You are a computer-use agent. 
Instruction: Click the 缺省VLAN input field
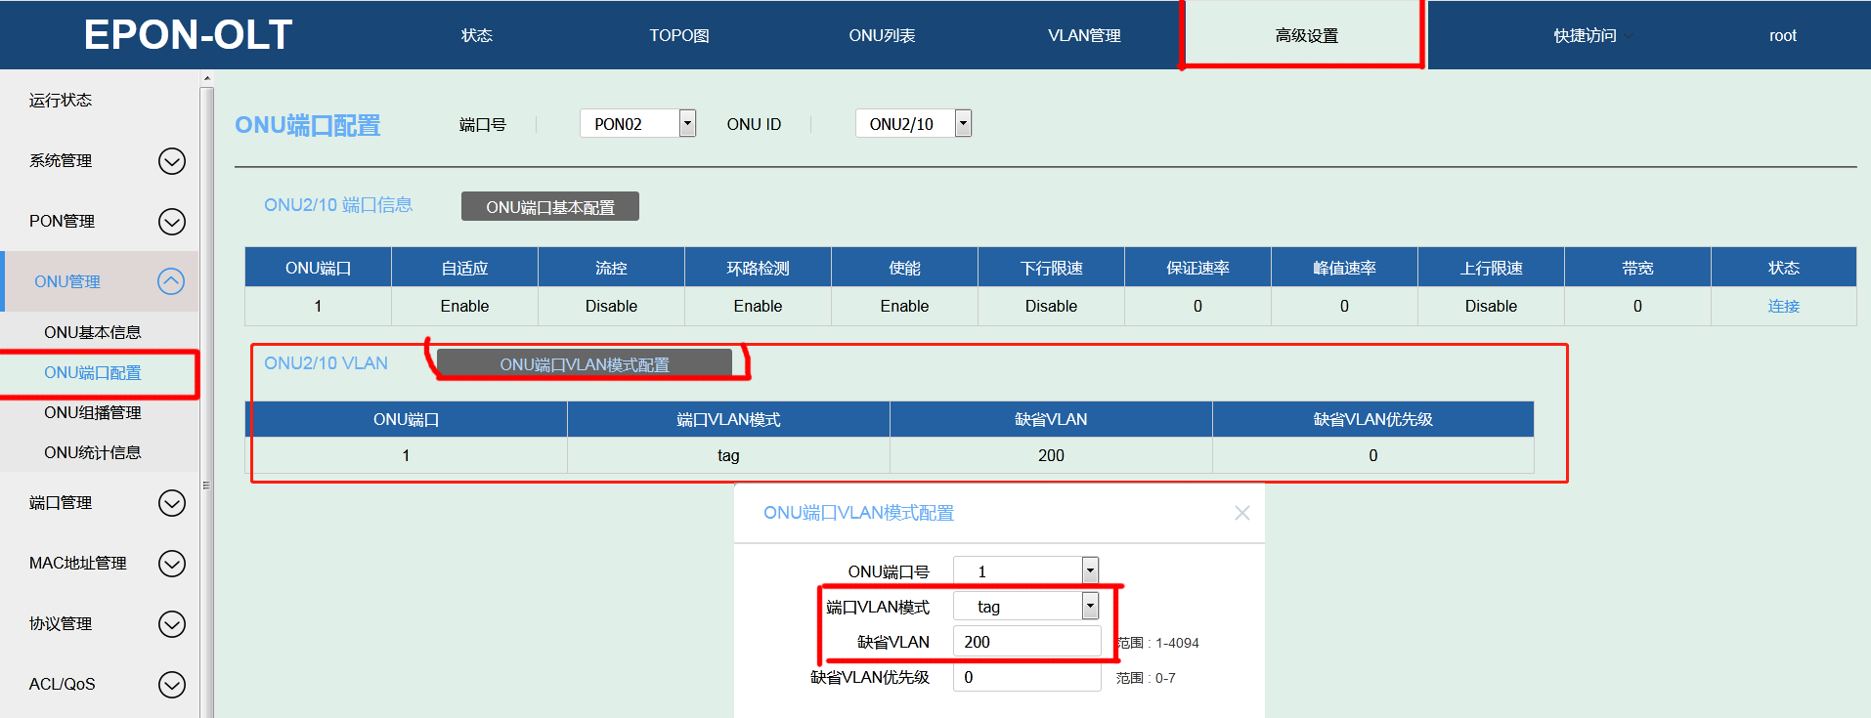tap(1026, 642)
